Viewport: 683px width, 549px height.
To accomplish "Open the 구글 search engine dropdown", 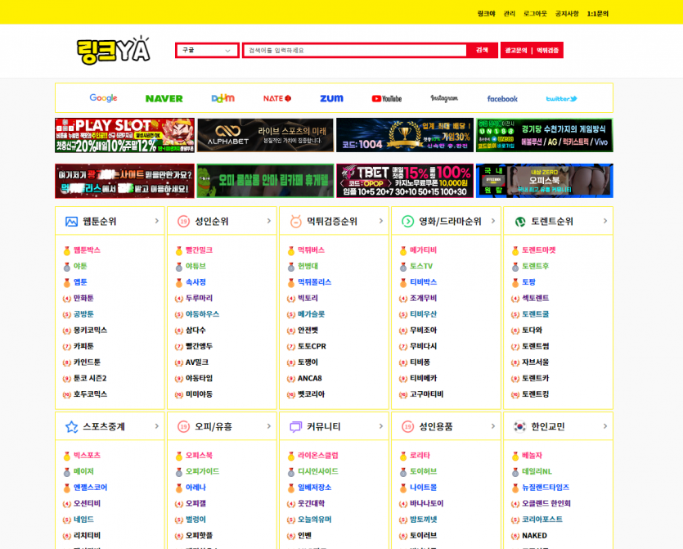I will (207, 51).
